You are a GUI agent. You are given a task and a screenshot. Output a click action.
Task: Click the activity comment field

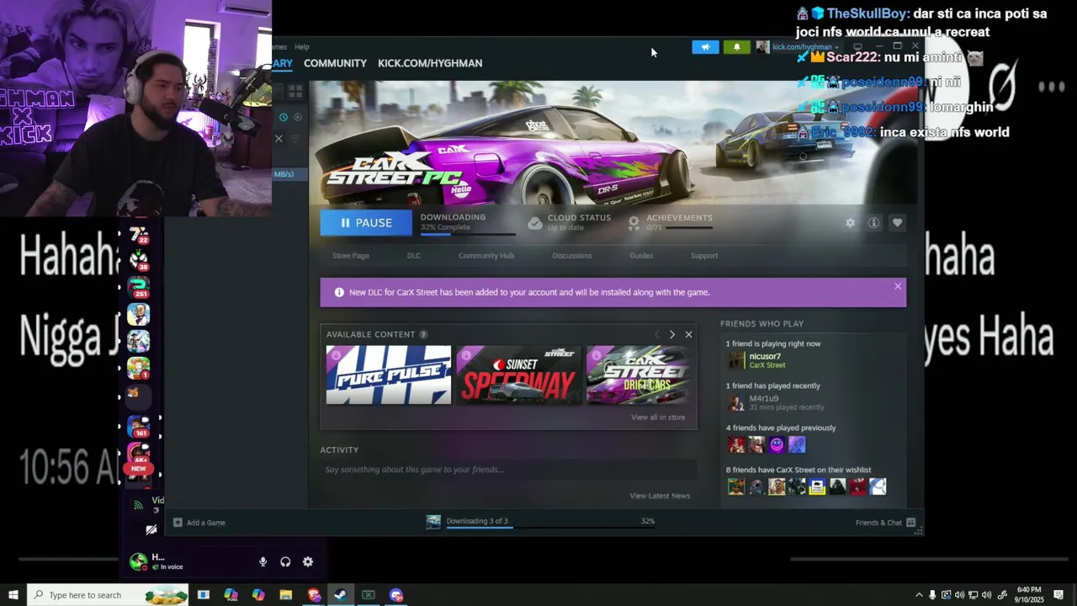pos(508,470)
